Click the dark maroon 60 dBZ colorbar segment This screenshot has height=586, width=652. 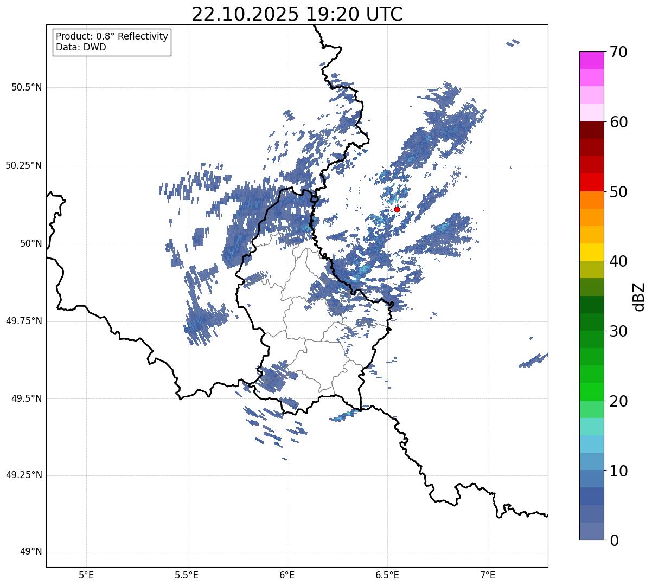[x=591, y=130]
